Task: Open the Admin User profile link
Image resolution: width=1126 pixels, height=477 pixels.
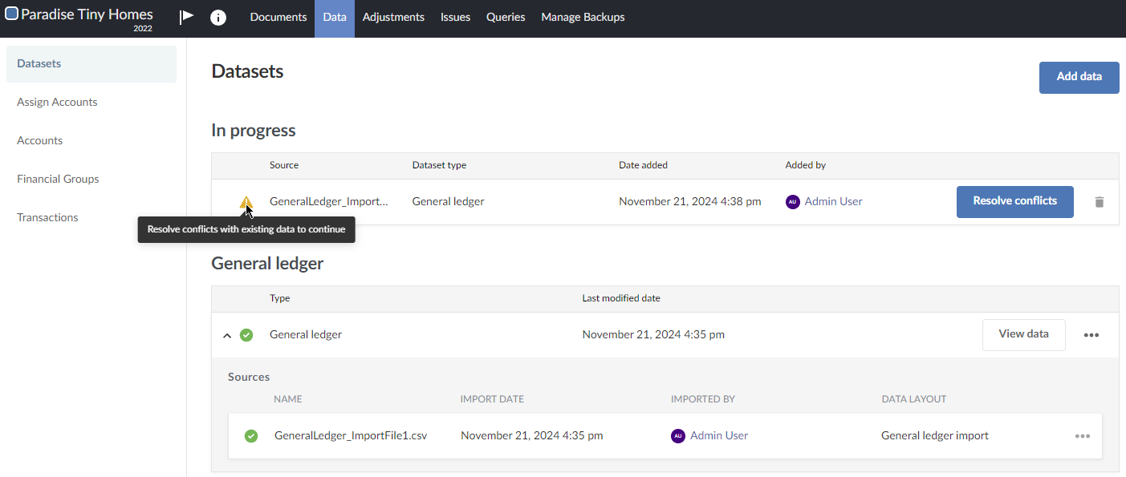Action: (x=835, y=202)
